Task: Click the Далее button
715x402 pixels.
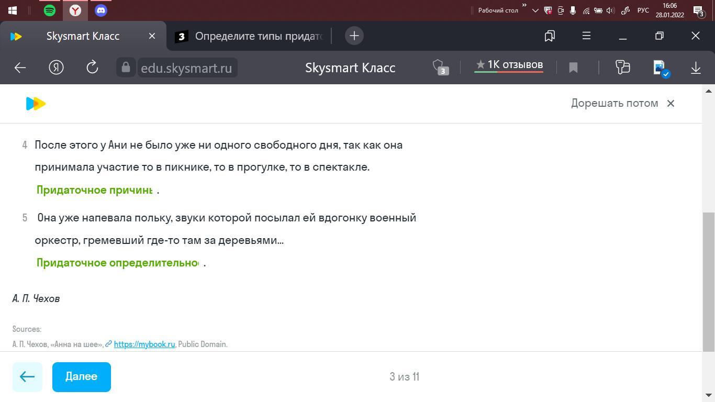Action: tap(82, 377)
